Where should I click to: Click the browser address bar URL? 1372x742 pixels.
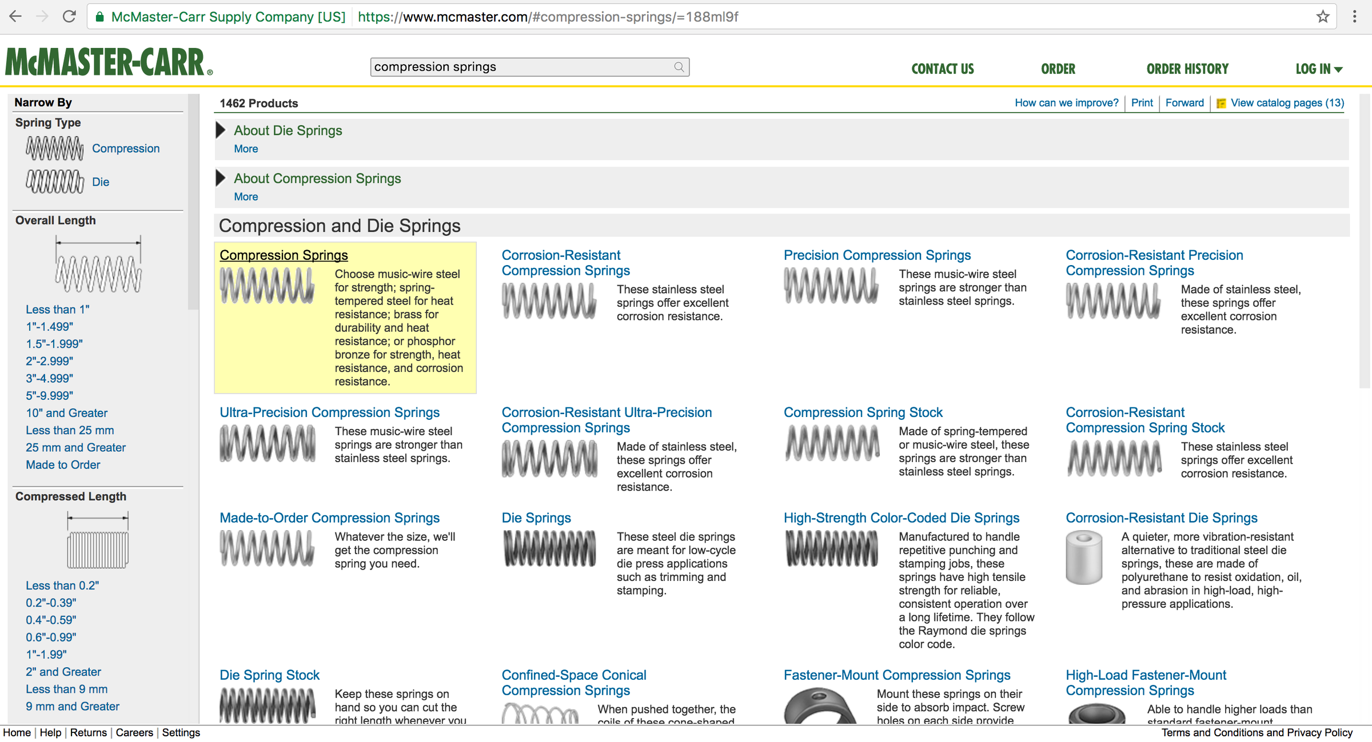coord(548,17)
